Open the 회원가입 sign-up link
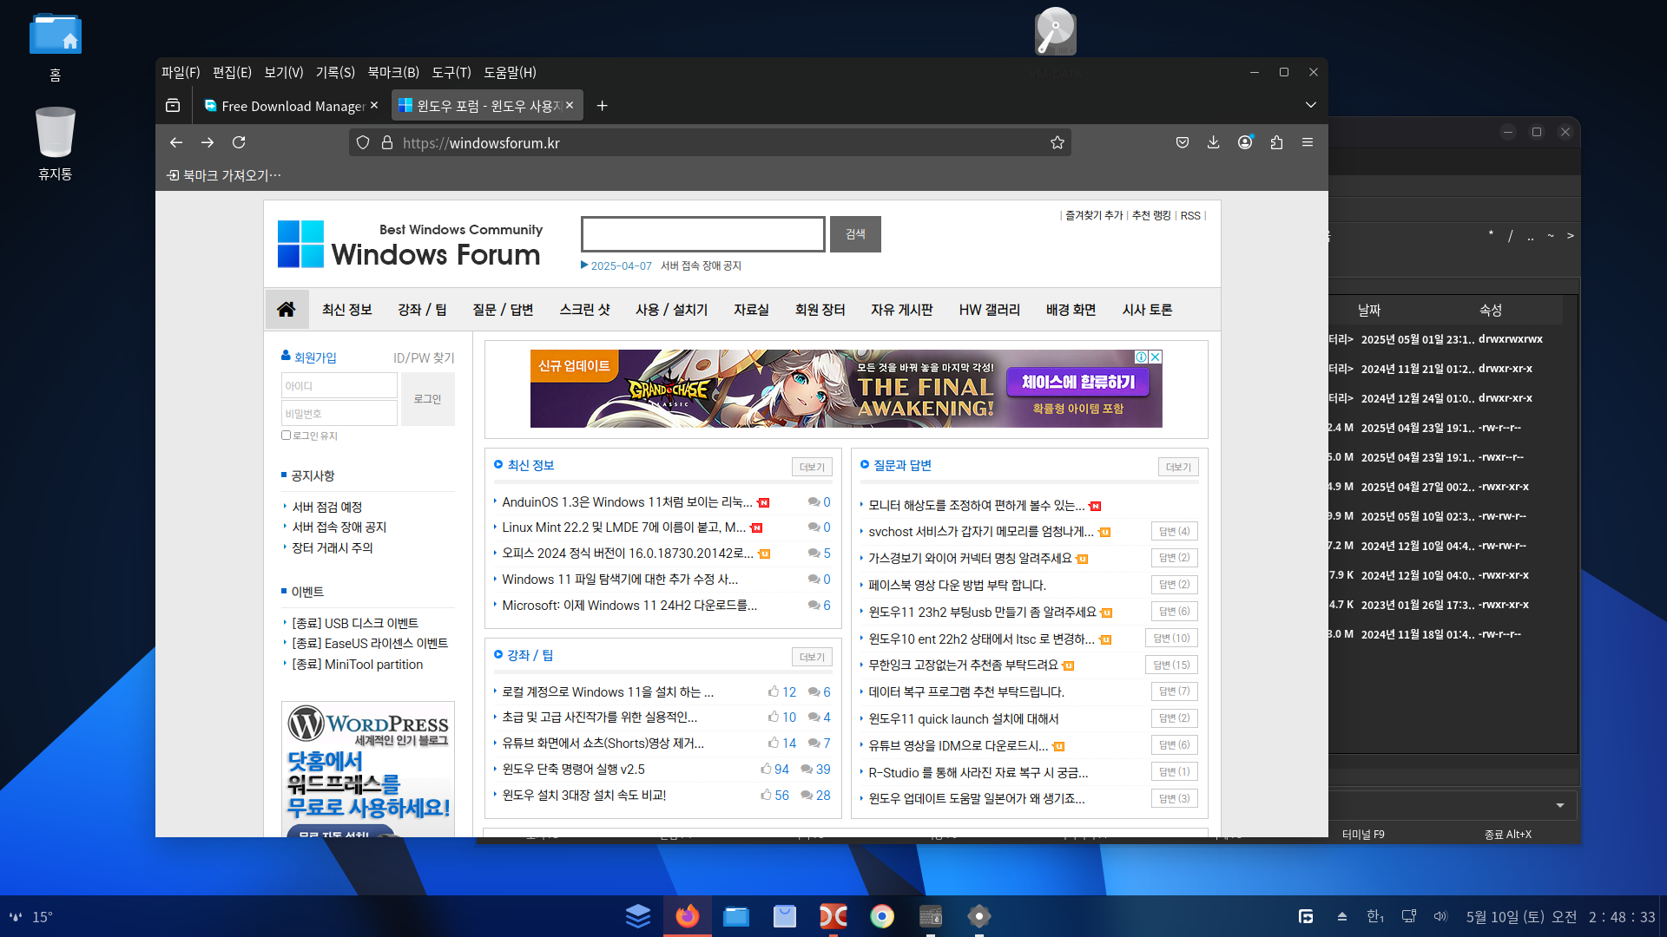The image size is (1667, 937). [314, 357]
